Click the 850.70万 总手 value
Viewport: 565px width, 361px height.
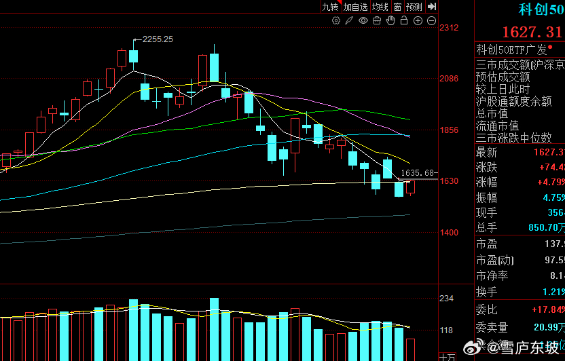pyautogui.click(x=546, y=228)
